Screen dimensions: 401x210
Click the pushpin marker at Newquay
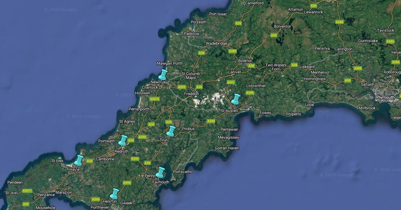163,75
